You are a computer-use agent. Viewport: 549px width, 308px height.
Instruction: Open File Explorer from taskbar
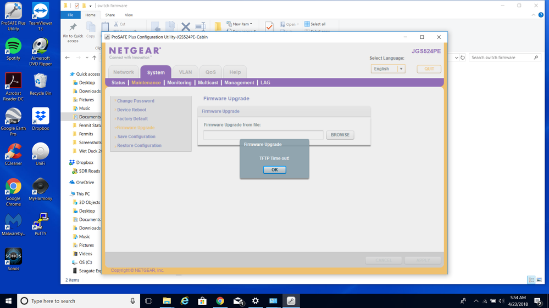click(x=167, y=301)
